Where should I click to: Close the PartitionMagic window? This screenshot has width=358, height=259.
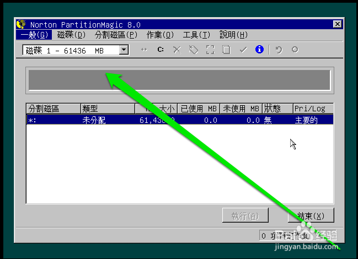337,24
